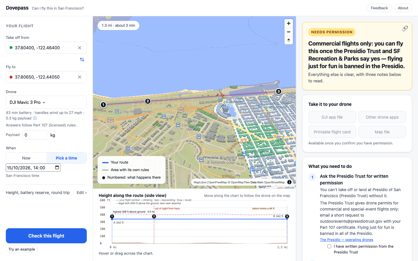This screenshot has width=418, height=261.
Task: Open the About page
Action: 403,8
